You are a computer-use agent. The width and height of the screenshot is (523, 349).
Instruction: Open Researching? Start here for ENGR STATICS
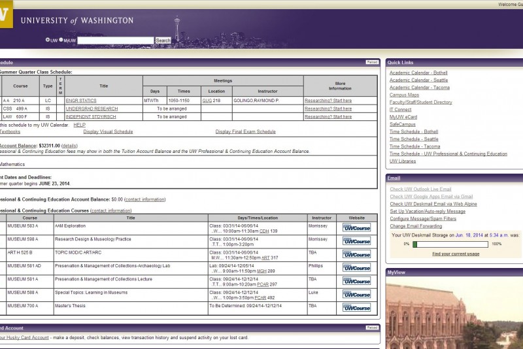point(328,101)
